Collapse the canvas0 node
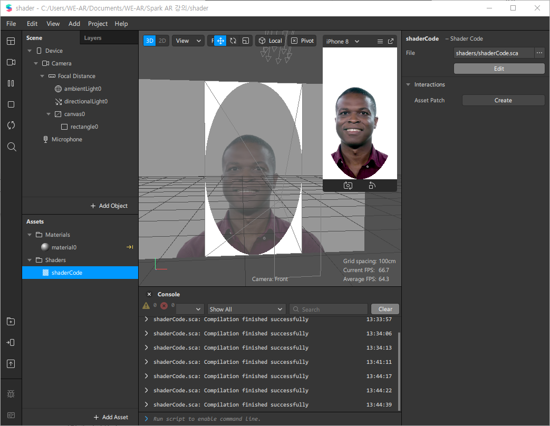 [49, 114]
